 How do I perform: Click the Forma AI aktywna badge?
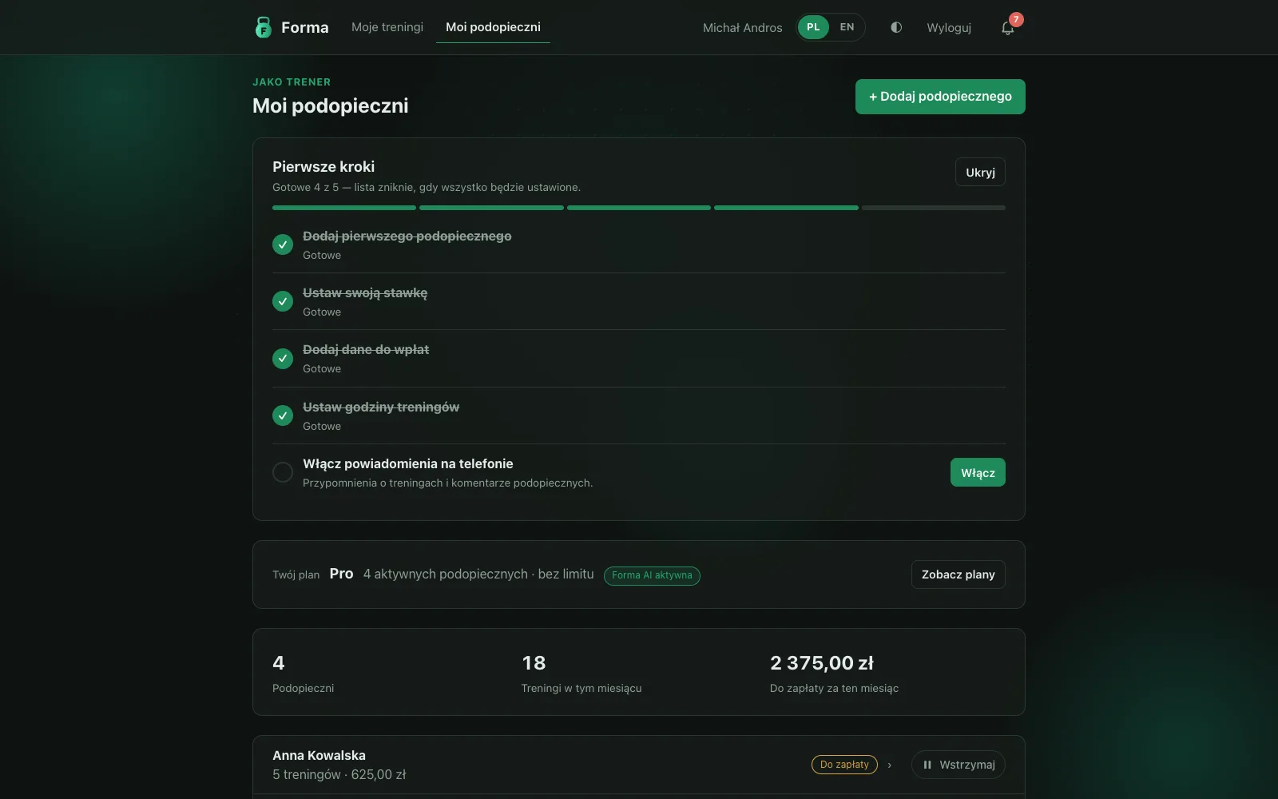(652, 575)
